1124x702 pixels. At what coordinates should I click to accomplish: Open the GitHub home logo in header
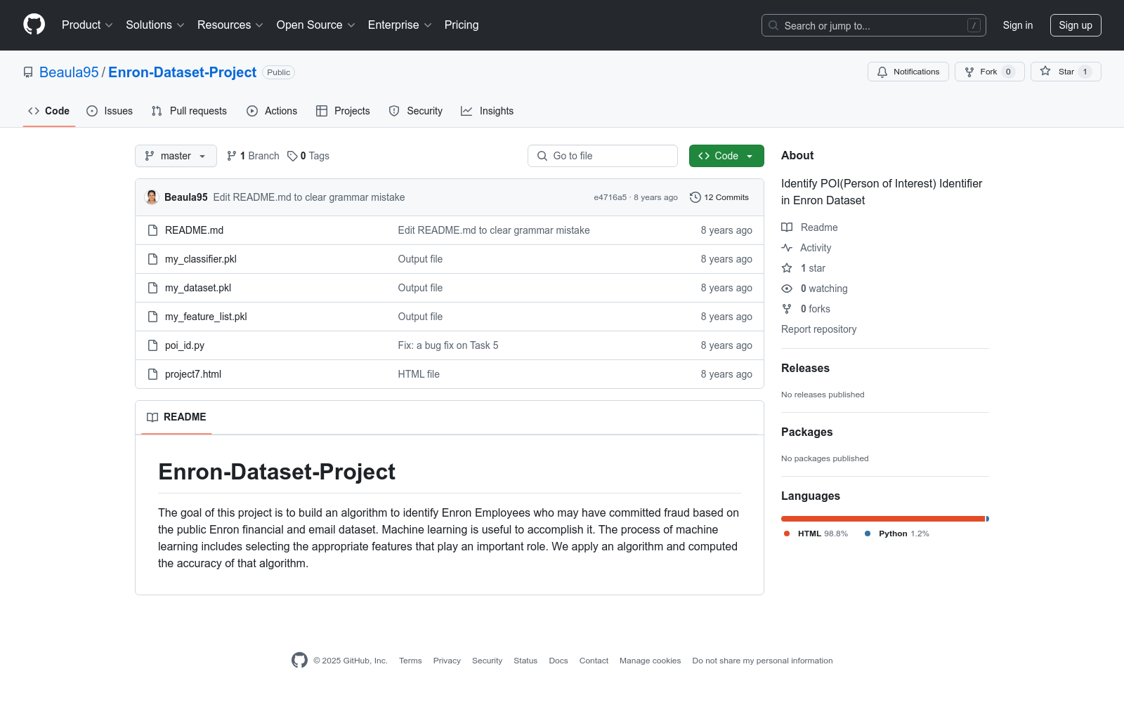pos(34,25)
